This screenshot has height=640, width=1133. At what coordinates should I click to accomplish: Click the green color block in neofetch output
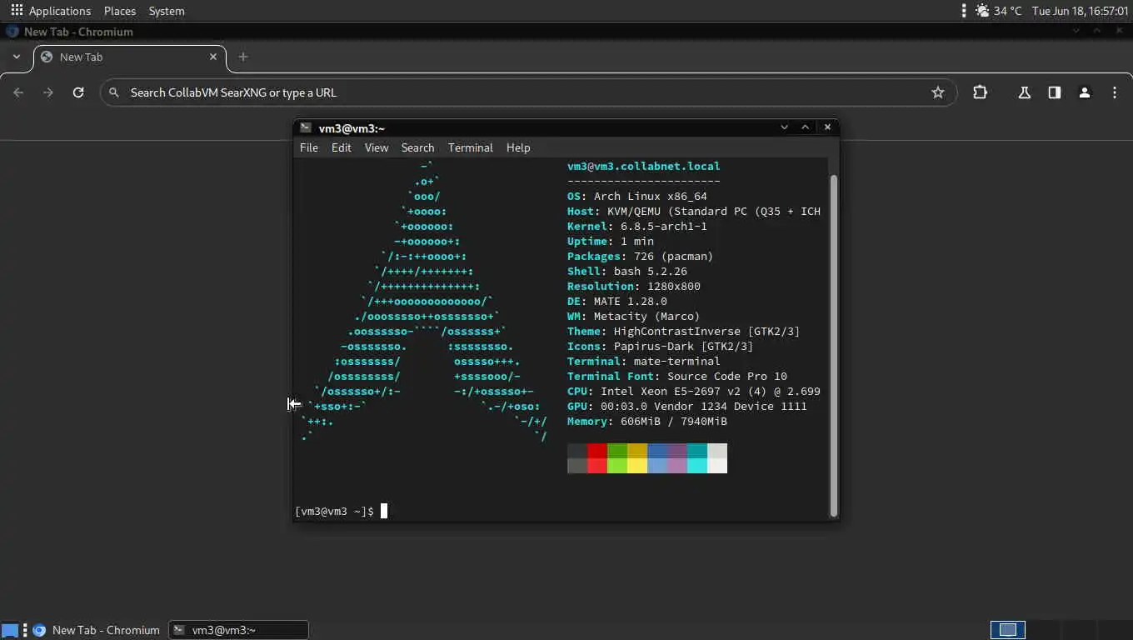[617, 451]
